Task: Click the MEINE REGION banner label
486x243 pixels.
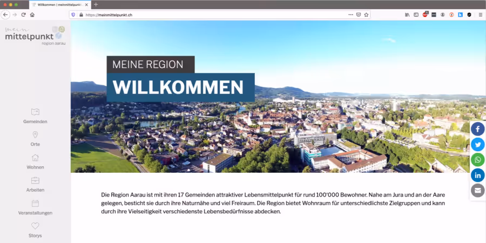Action: [x=151, y=64]
